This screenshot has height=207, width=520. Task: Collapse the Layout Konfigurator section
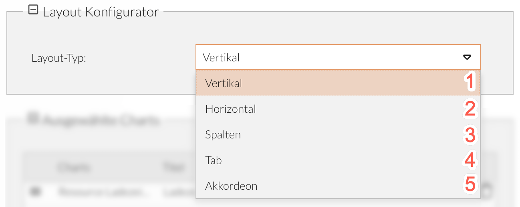[x=33, y=11]
